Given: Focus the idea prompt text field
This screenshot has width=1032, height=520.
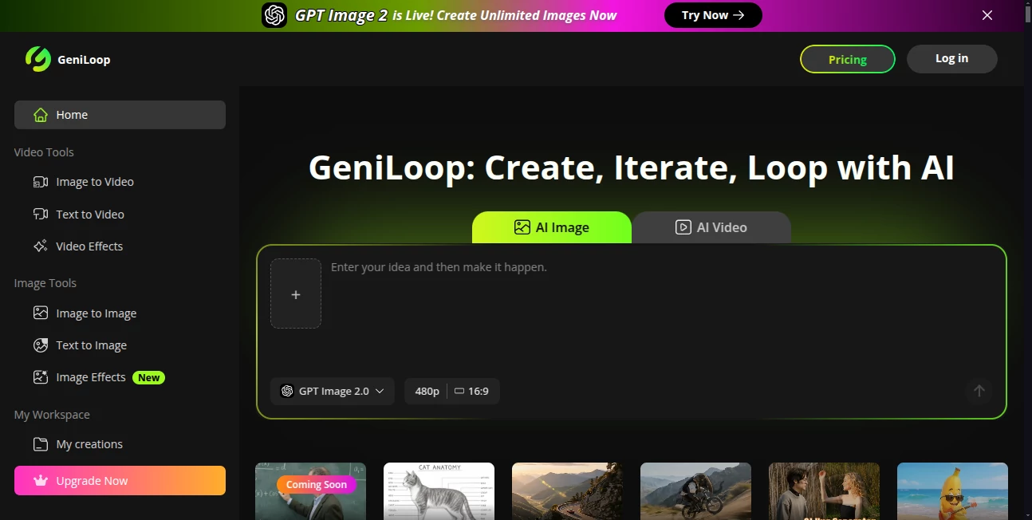Looking at the screenshot, I should tap(662, 311).
